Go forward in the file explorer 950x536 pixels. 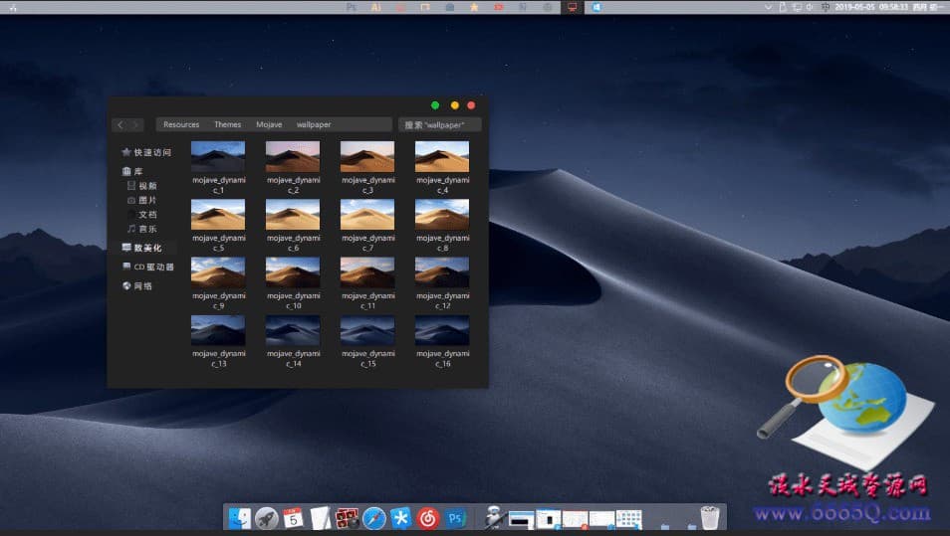point(135,124)
